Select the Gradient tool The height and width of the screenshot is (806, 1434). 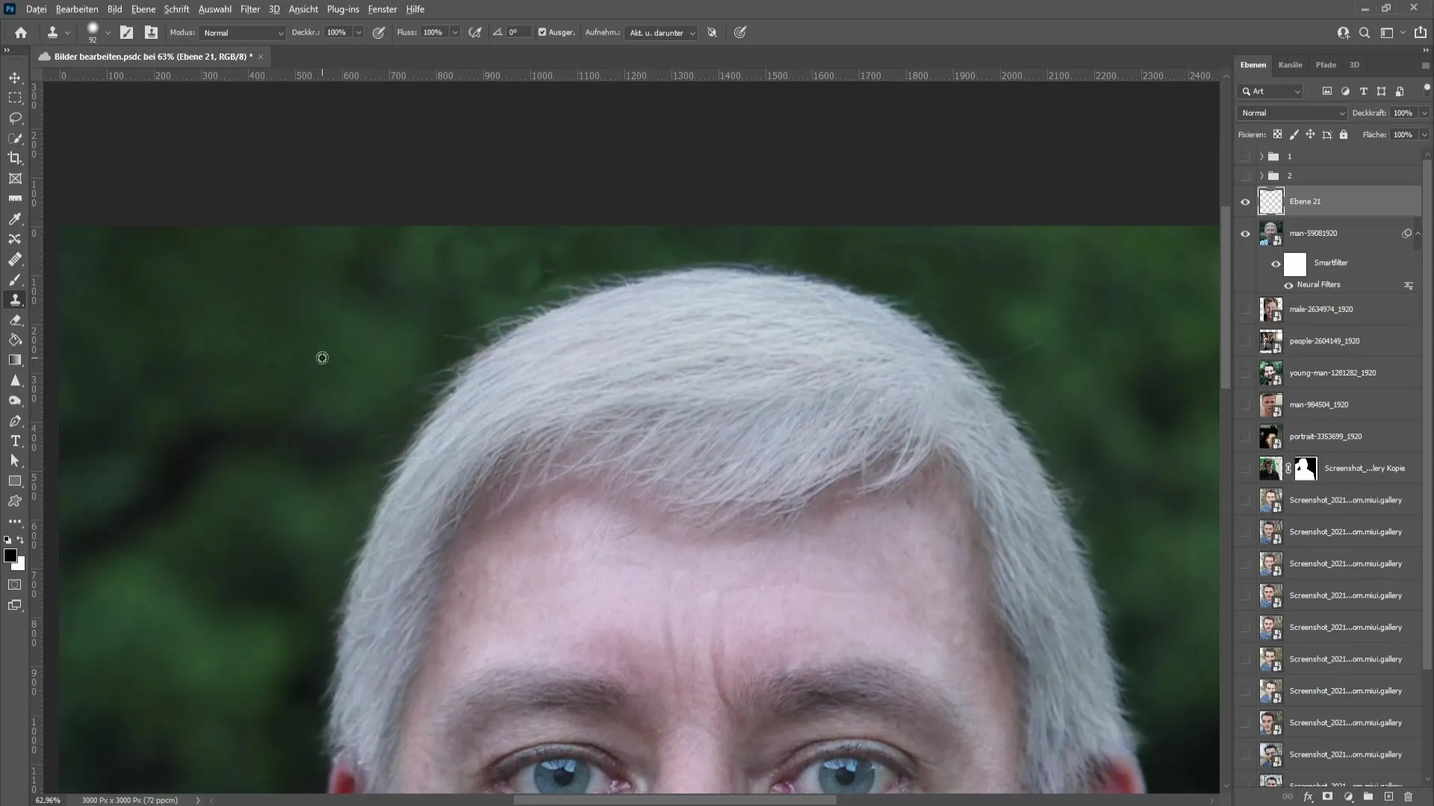[x=15, y=359]
